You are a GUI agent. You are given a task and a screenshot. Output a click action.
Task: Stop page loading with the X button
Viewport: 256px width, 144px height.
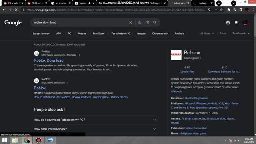16,10
